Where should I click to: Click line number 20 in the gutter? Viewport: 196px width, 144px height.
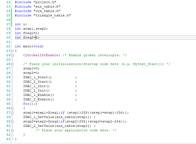click(8, 37)
